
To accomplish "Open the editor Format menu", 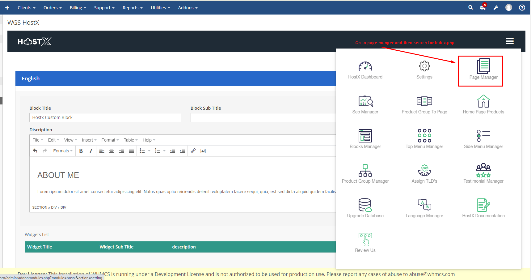I will click(110, 140).
